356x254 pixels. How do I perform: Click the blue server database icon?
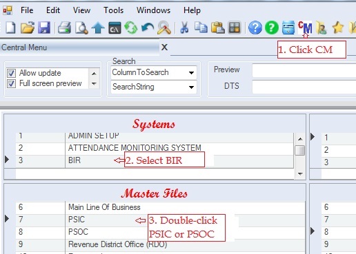(288, 28)
